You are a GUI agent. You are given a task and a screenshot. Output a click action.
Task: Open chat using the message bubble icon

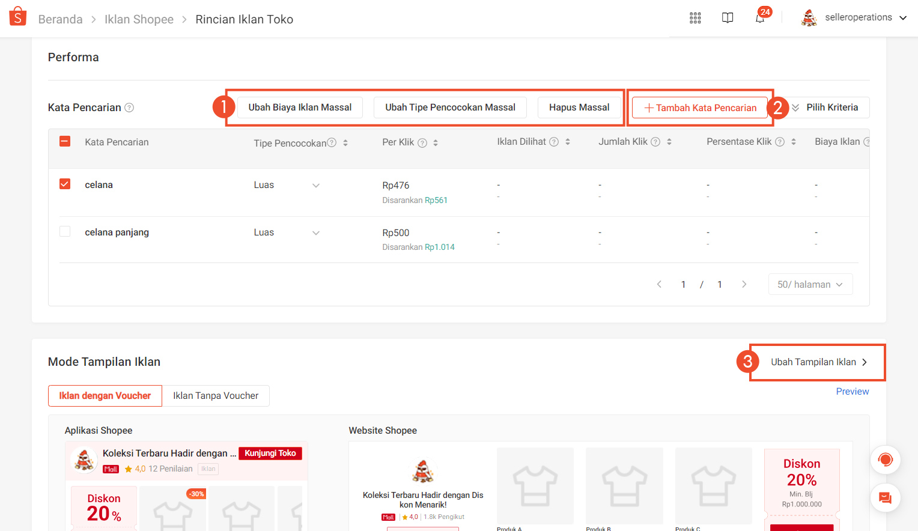coord(886,497)
